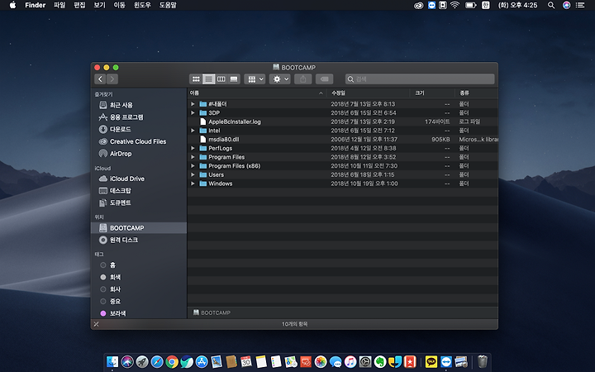Open Notification Center from the menu bar
Viewport: 595px width, 372px height.
[580, 5]
